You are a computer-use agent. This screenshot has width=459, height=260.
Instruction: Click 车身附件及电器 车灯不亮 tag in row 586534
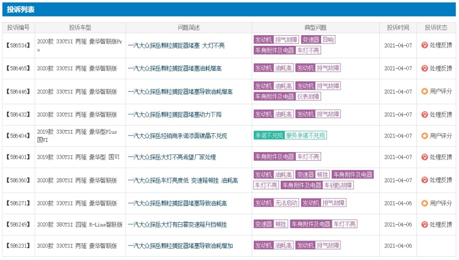tap(287, 50)
